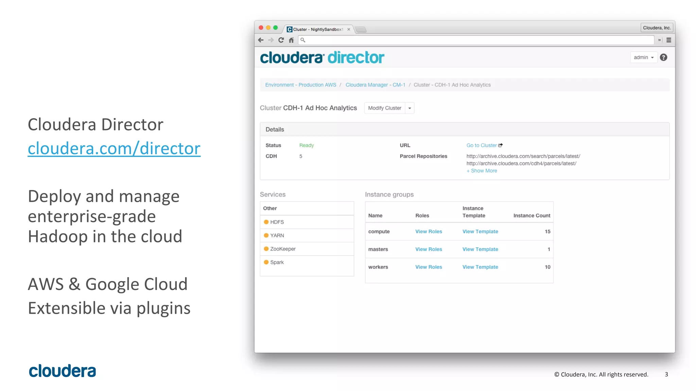Click the Go to Cluster link

tap(482, 145)
